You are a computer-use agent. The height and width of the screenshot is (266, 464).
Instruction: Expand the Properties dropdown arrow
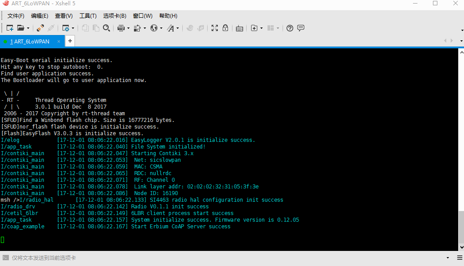pyautogui.click(x=73, y=28)
